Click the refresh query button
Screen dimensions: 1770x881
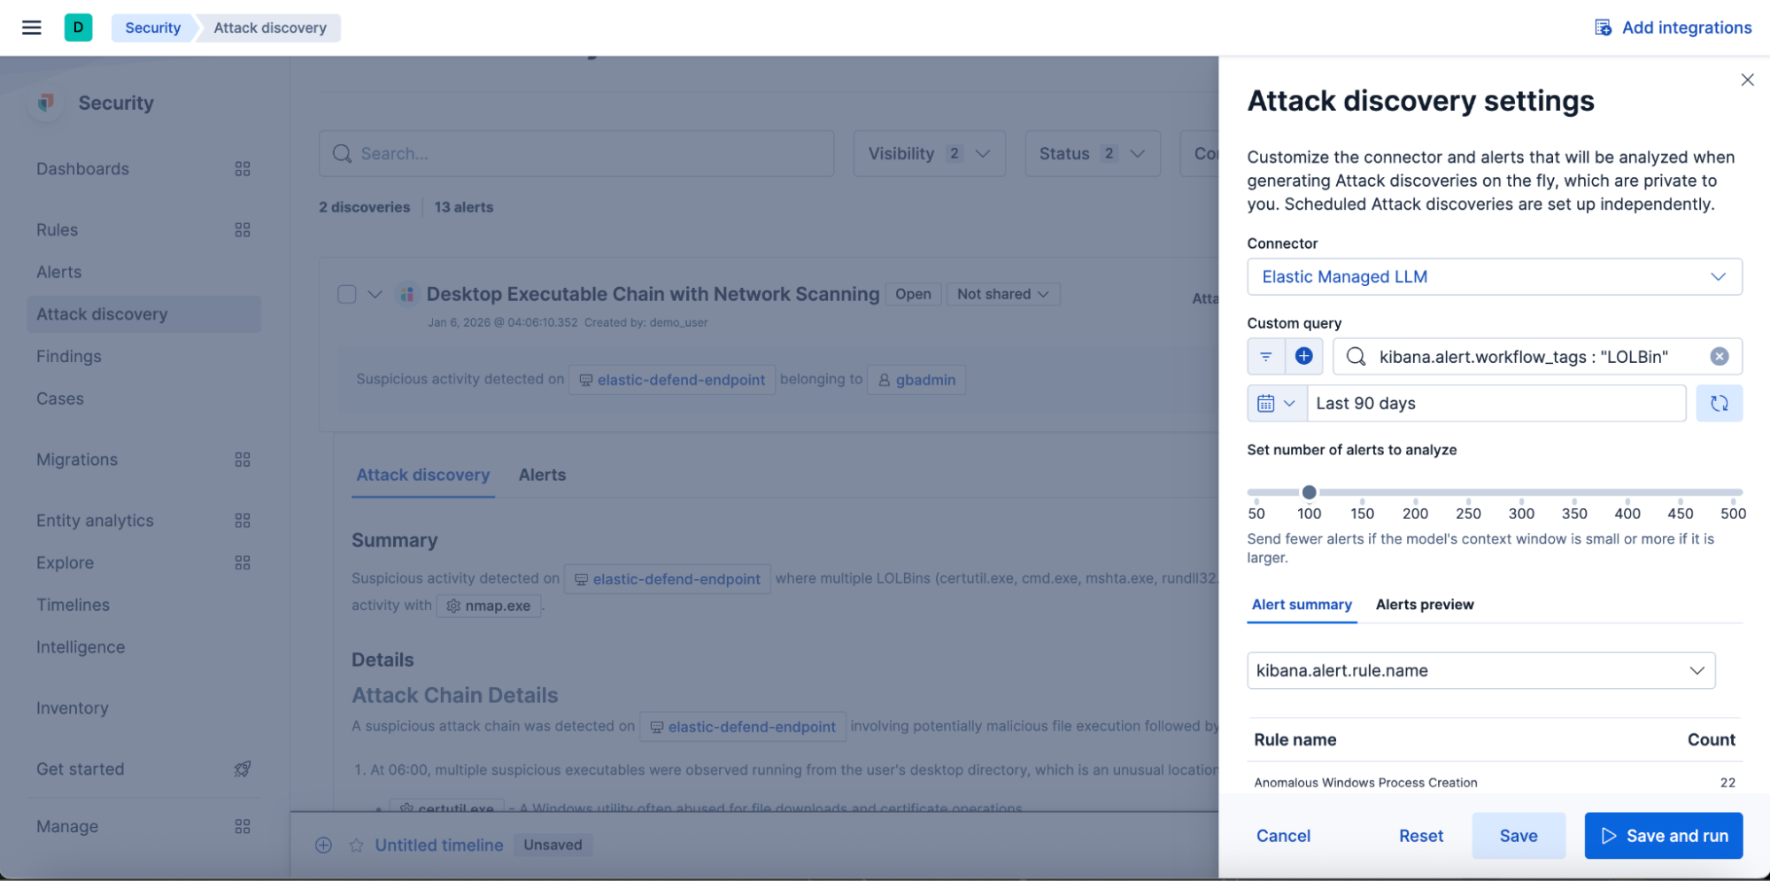click(x=1719, y=403)
